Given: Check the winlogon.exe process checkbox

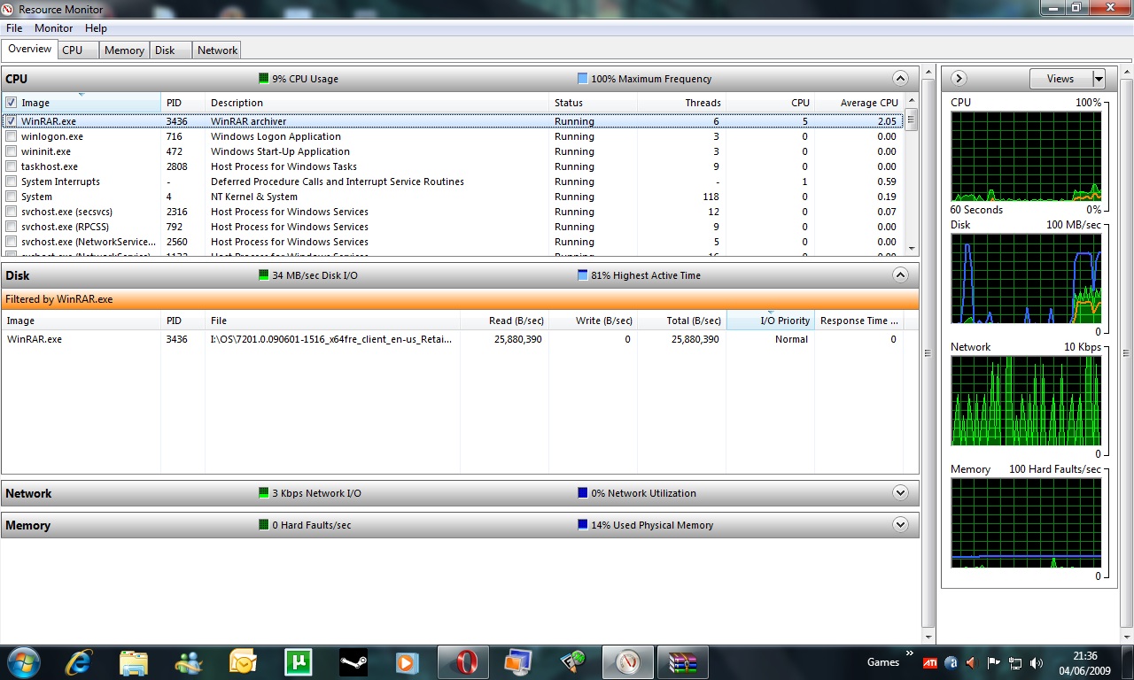Looking at the screenshot, I should [12, 136].
